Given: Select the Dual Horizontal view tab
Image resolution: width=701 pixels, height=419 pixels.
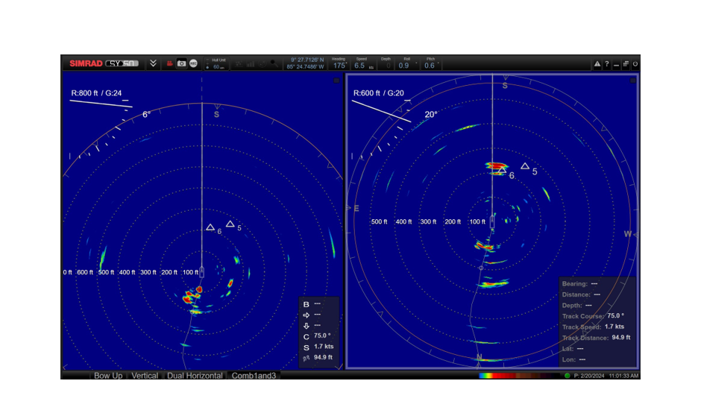Looking at the screenshot, I should coord(195,376).
